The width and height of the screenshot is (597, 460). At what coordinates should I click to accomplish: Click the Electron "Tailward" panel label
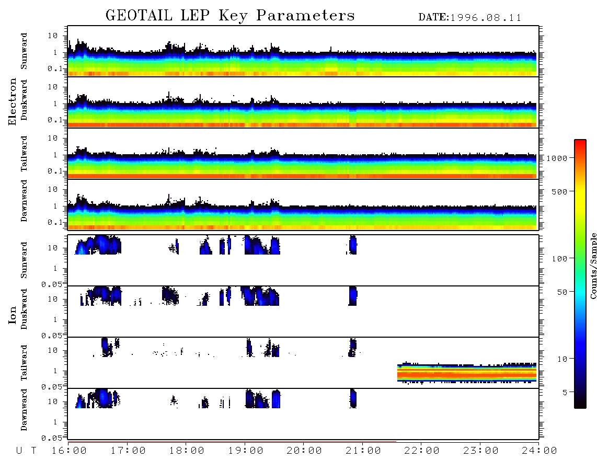(x=24, y=154)
